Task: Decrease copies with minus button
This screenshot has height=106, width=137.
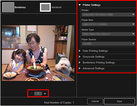Action: click(31, 94)
